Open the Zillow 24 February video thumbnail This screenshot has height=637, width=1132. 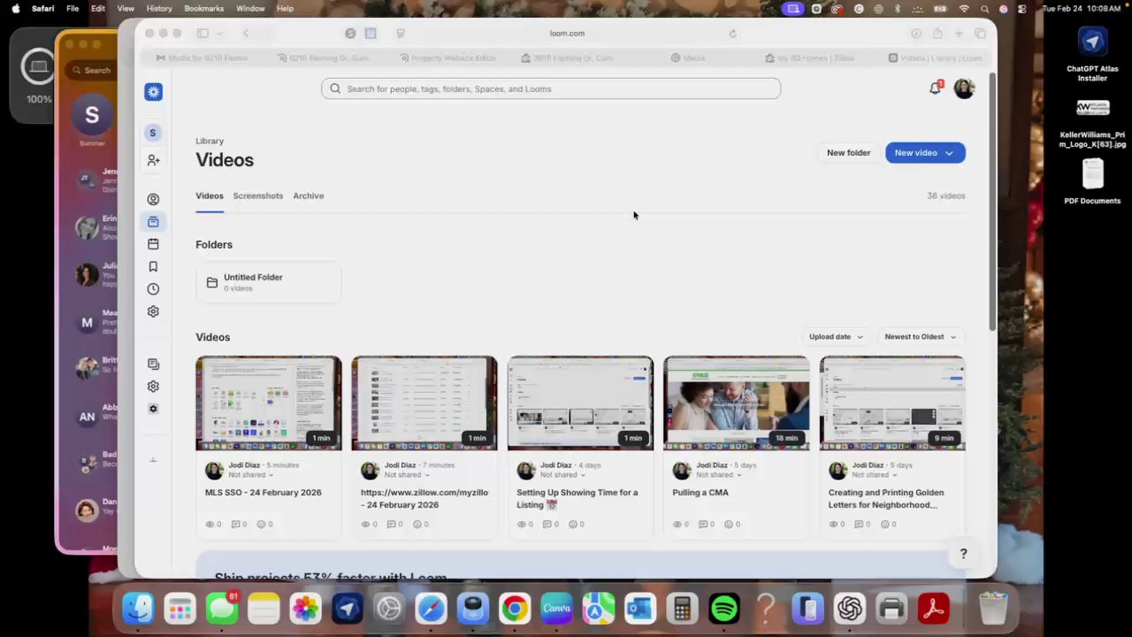pyautogui.click(x=424, y=403)
